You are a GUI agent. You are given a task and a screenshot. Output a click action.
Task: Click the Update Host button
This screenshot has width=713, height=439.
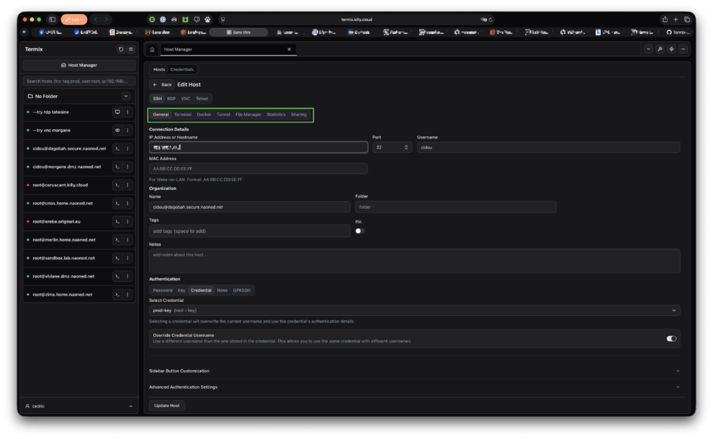pyautogui.click(x=166, y=406)
